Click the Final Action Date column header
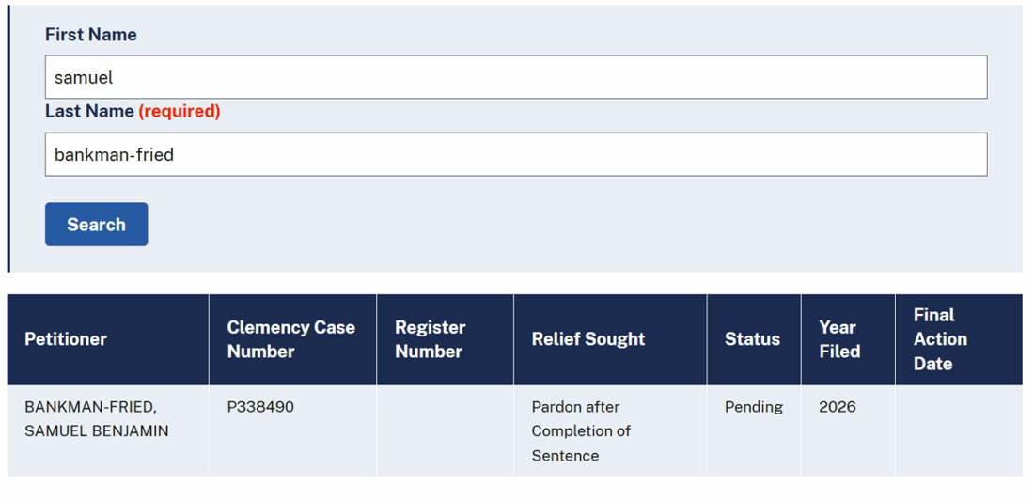1034x500 pixels. click(959, 339)
